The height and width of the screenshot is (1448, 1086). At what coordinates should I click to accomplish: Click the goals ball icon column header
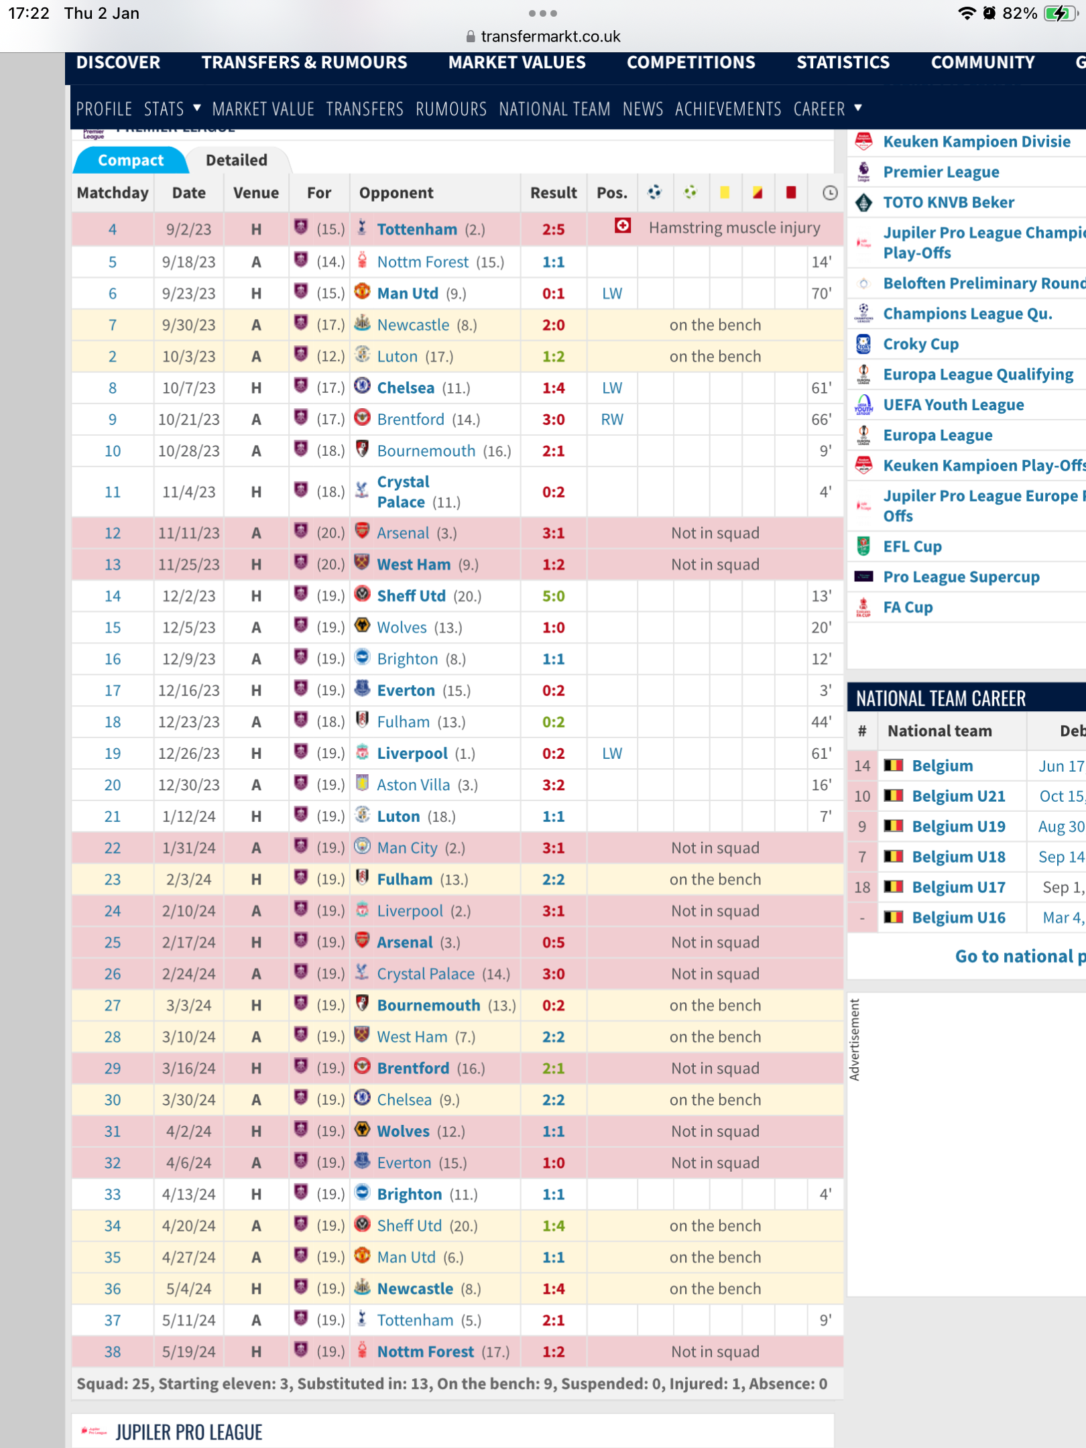point(654,193)
